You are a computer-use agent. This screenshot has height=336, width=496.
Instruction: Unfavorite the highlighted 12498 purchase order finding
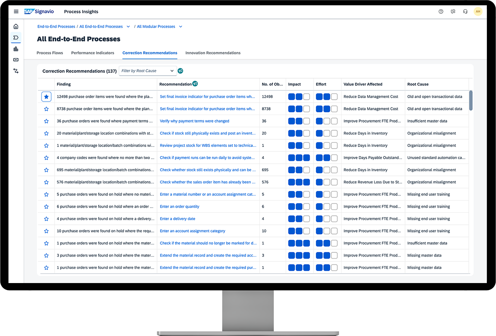46,96
